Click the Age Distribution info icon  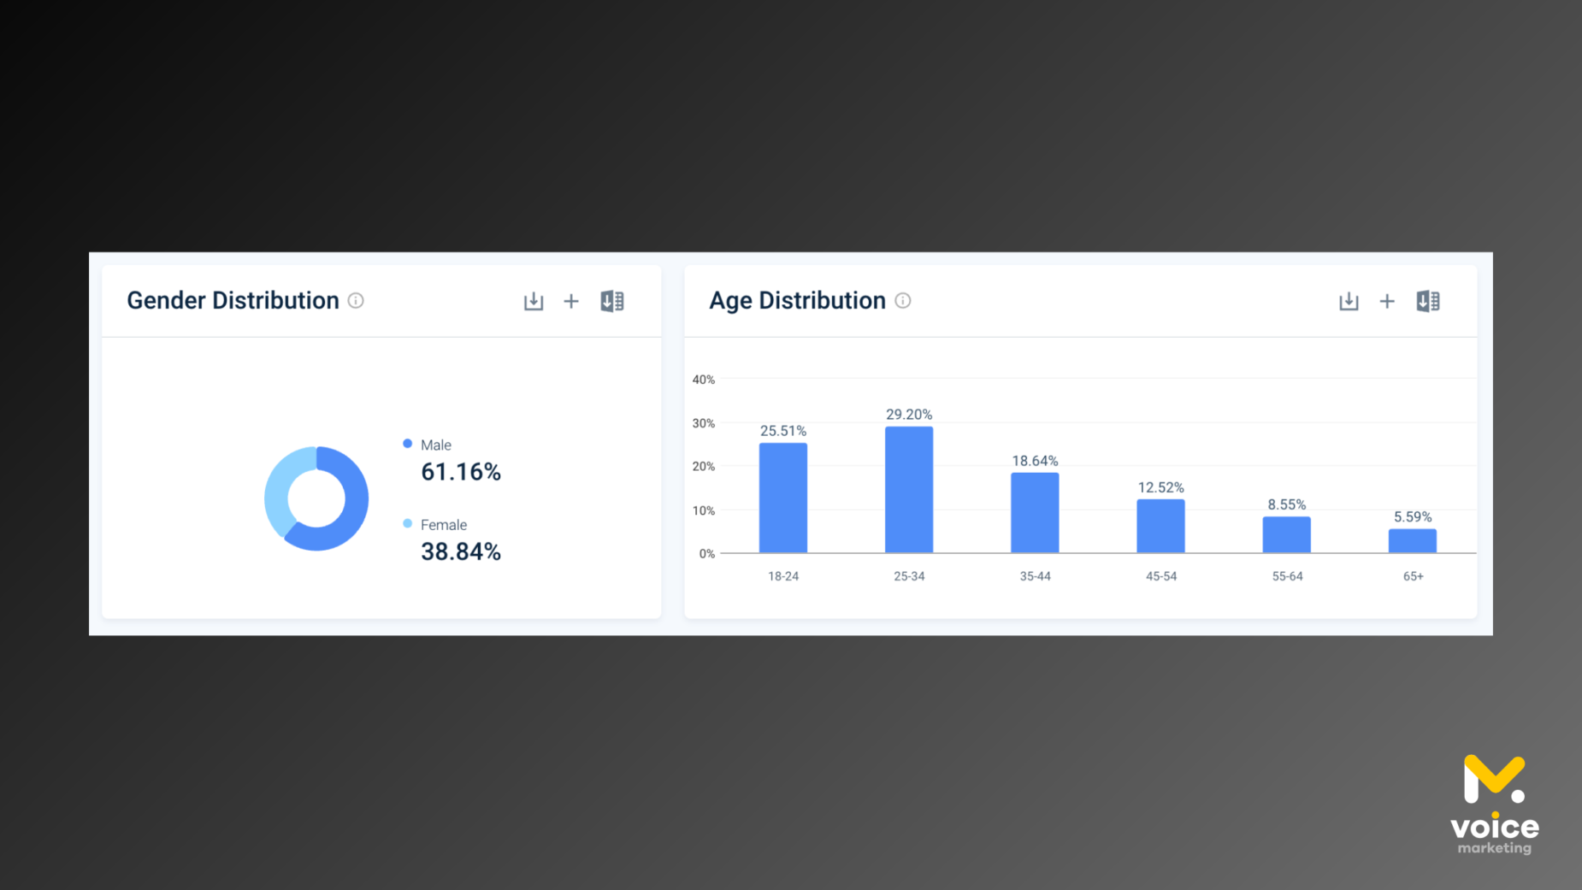coord(903,301)
